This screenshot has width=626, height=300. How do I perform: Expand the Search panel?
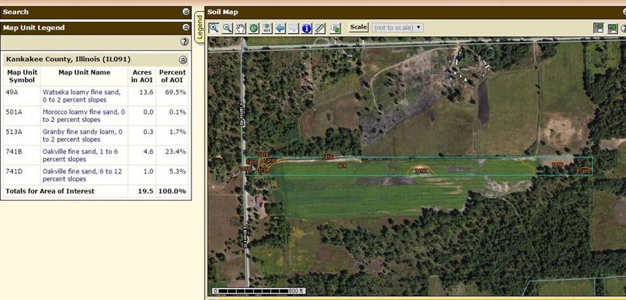coord(186,11)
